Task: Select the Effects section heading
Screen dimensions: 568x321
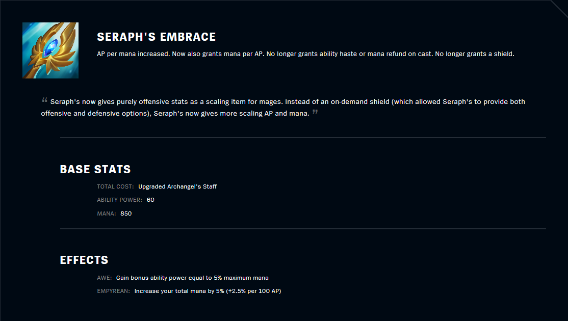Action: coord(84,260)
